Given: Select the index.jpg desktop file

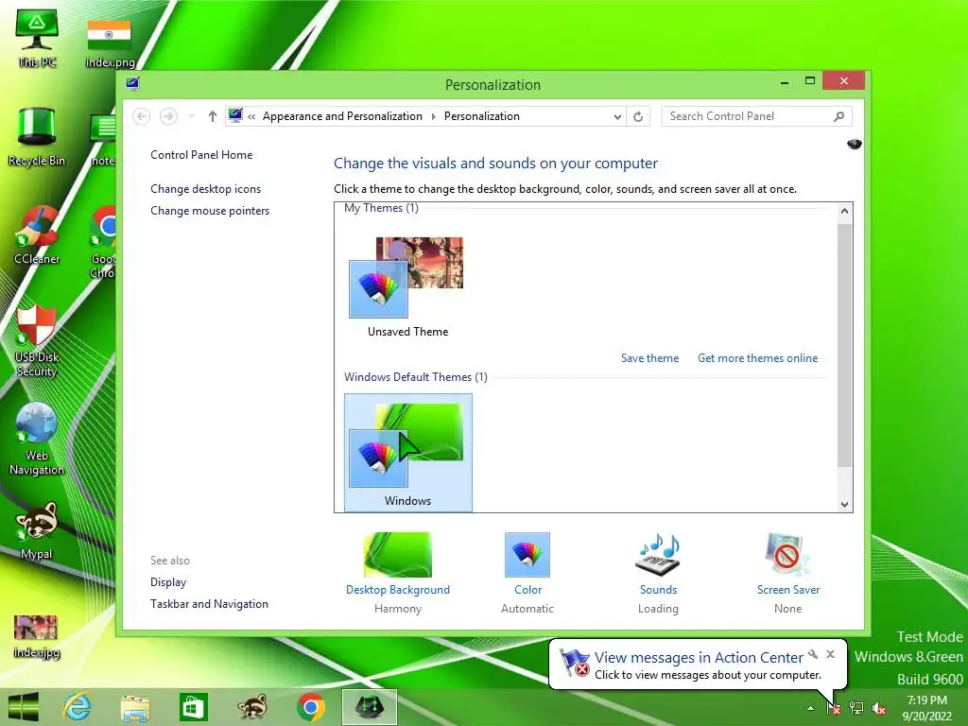Looking at the screenshot, I should pos(37,637).
